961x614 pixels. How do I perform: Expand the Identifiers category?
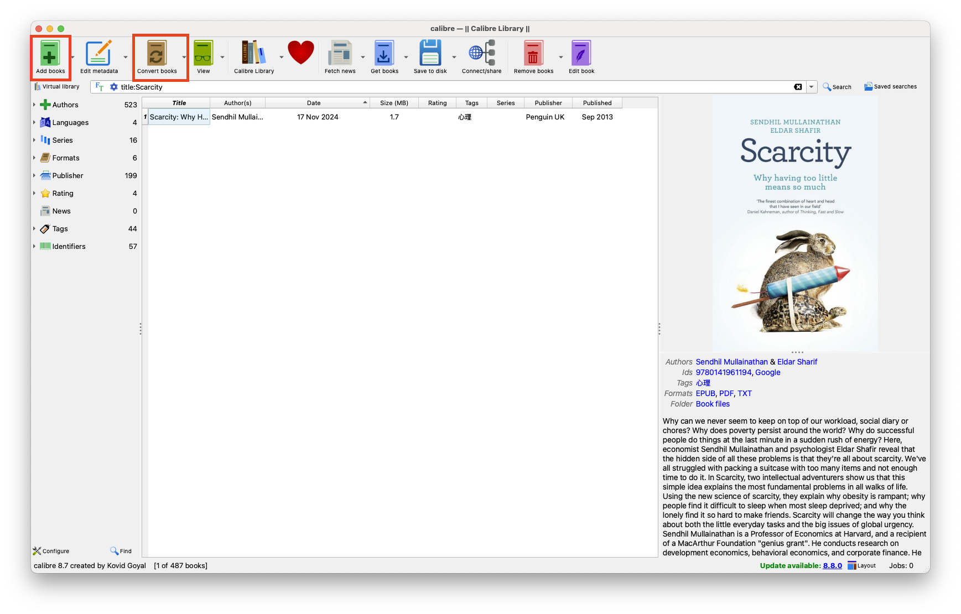point(34,246)
